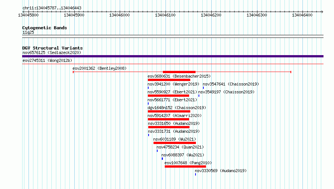Viewport: 334px width, 189px height.
Task: Click the blue marker under nsv3941200
Action: coord(148,88)
